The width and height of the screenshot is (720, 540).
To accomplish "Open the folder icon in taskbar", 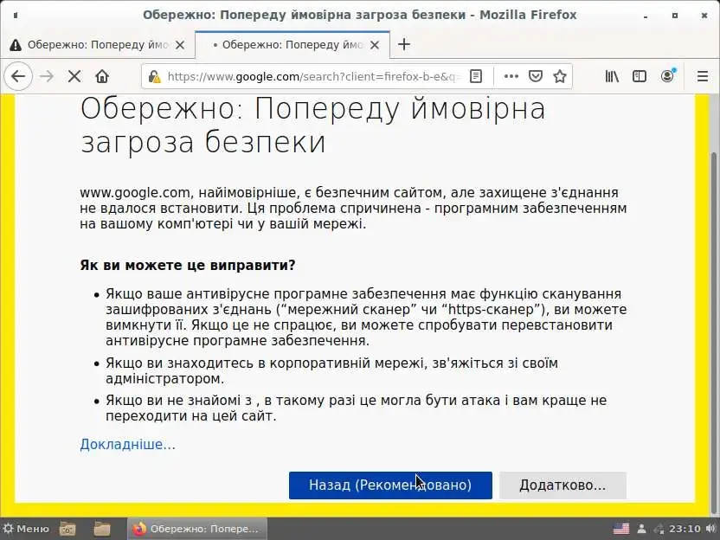I will click(x=102, y=529).
